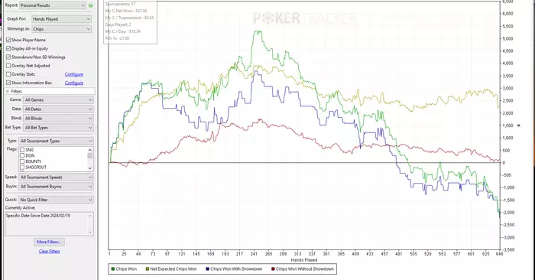Toggle Show Player Name checkbox
The image size is (535, 280).
pos(8,40)
